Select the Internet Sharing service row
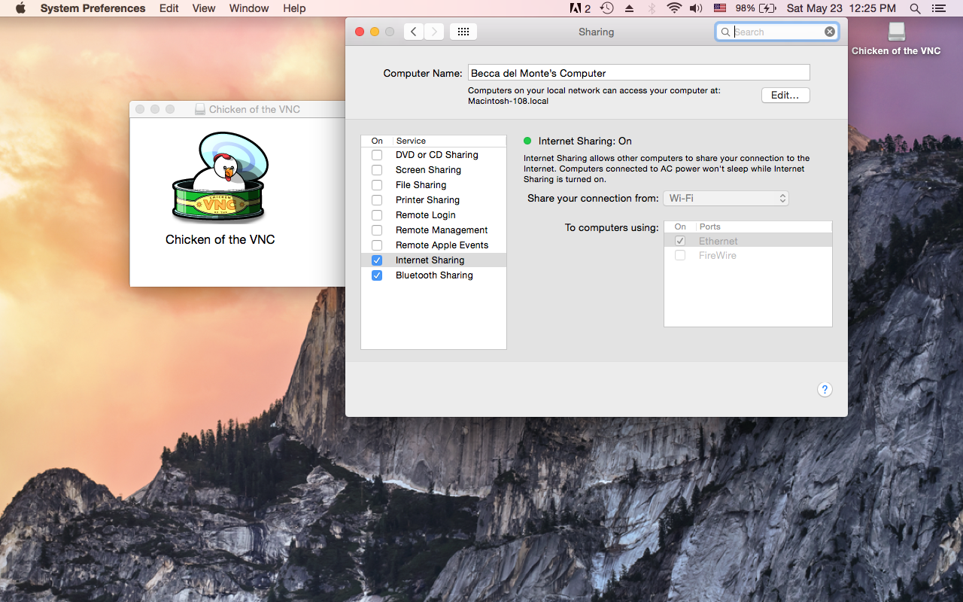 (433, 260)
